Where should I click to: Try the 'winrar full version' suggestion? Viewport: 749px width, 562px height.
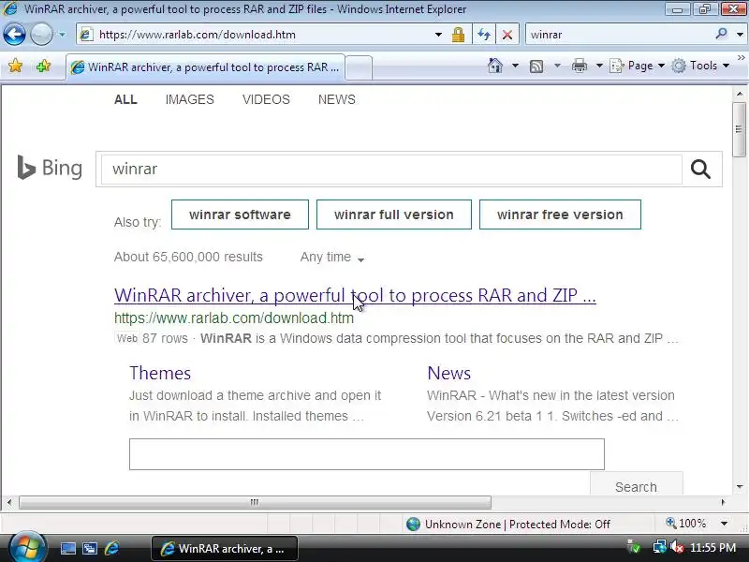tap(393, 214)
